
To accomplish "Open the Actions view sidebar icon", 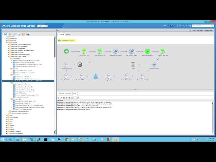I will [14, 34].
